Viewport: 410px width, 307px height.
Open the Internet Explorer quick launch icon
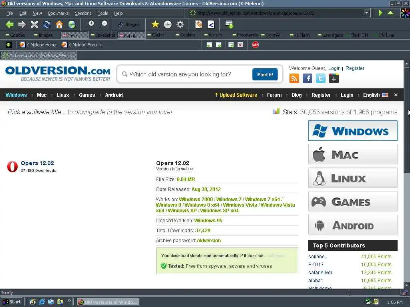pos(42,302)
